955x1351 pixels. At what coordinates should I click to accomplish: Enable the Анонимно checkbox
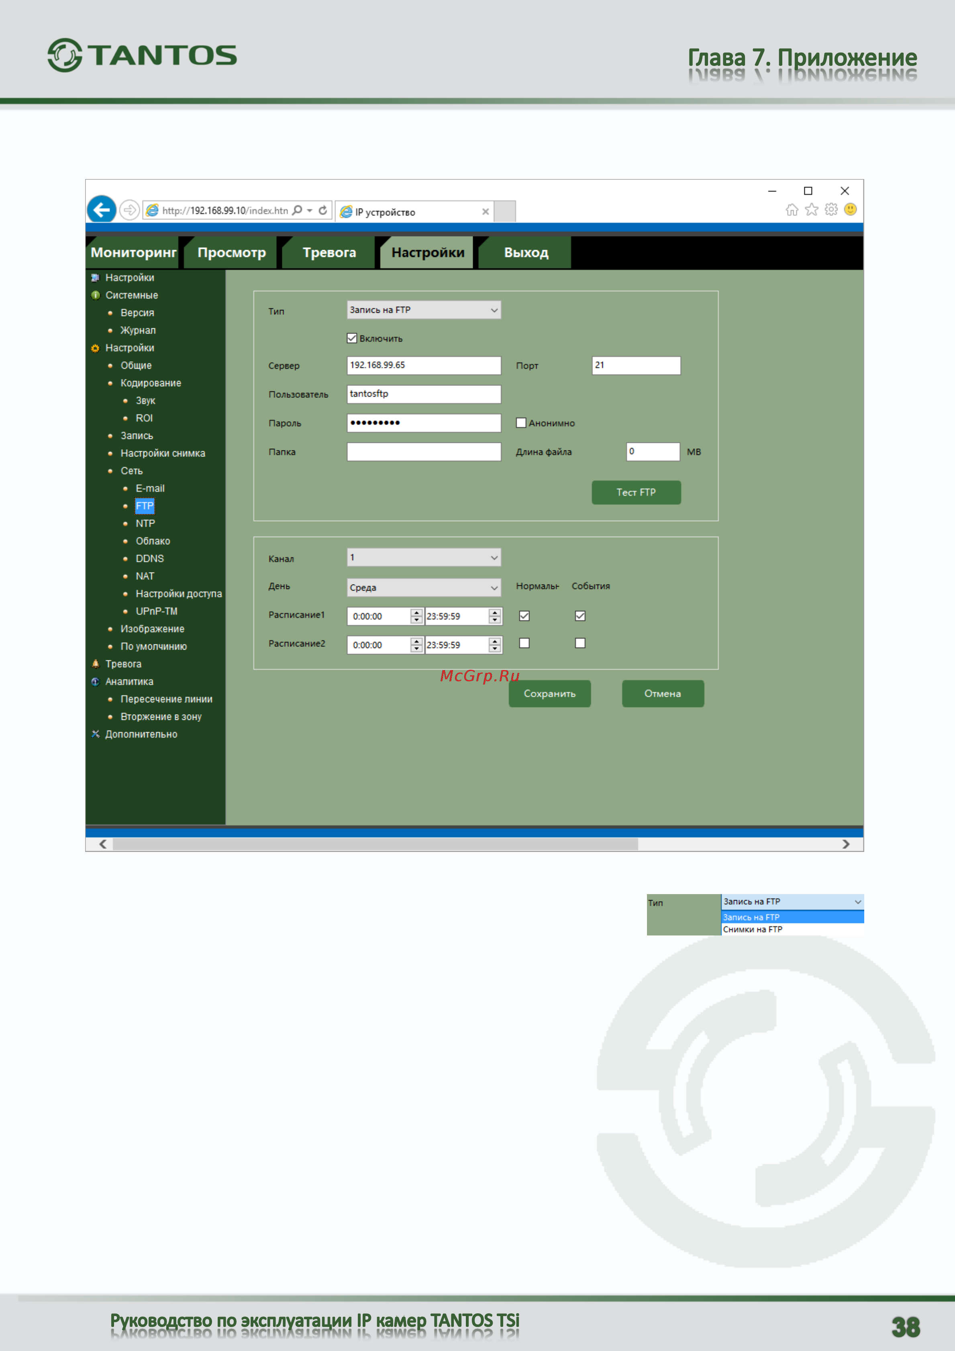[x=521, y=422]
